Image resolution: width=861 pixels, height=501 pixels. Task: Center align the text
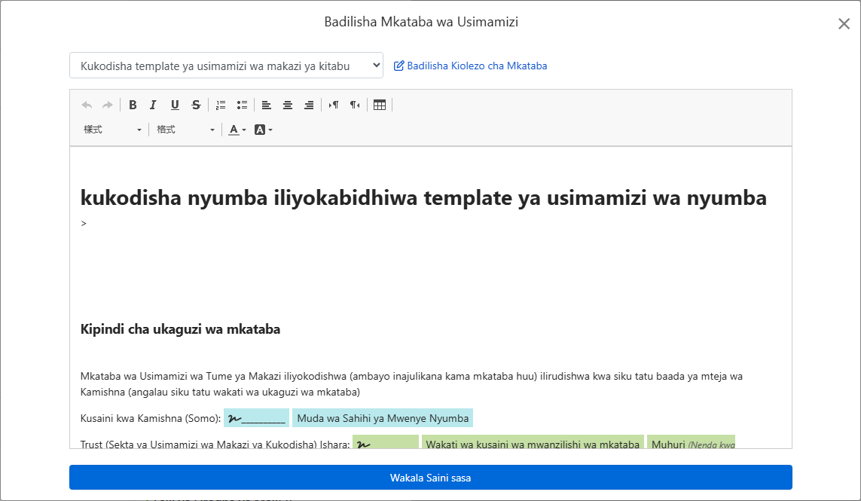[x=288, y=105]
